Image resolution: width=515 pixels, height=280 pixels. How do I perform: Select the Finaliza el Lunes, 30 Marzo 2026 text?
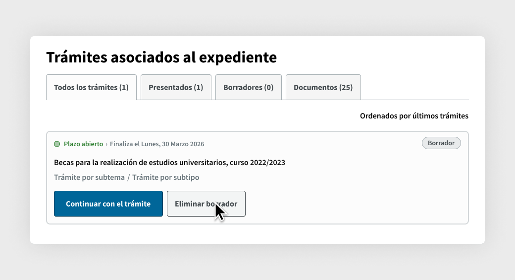tap(157, 144)
